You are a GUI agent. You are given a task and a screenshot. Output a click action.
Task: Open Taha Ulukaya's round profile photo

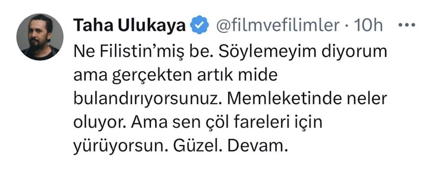point(40,37)
